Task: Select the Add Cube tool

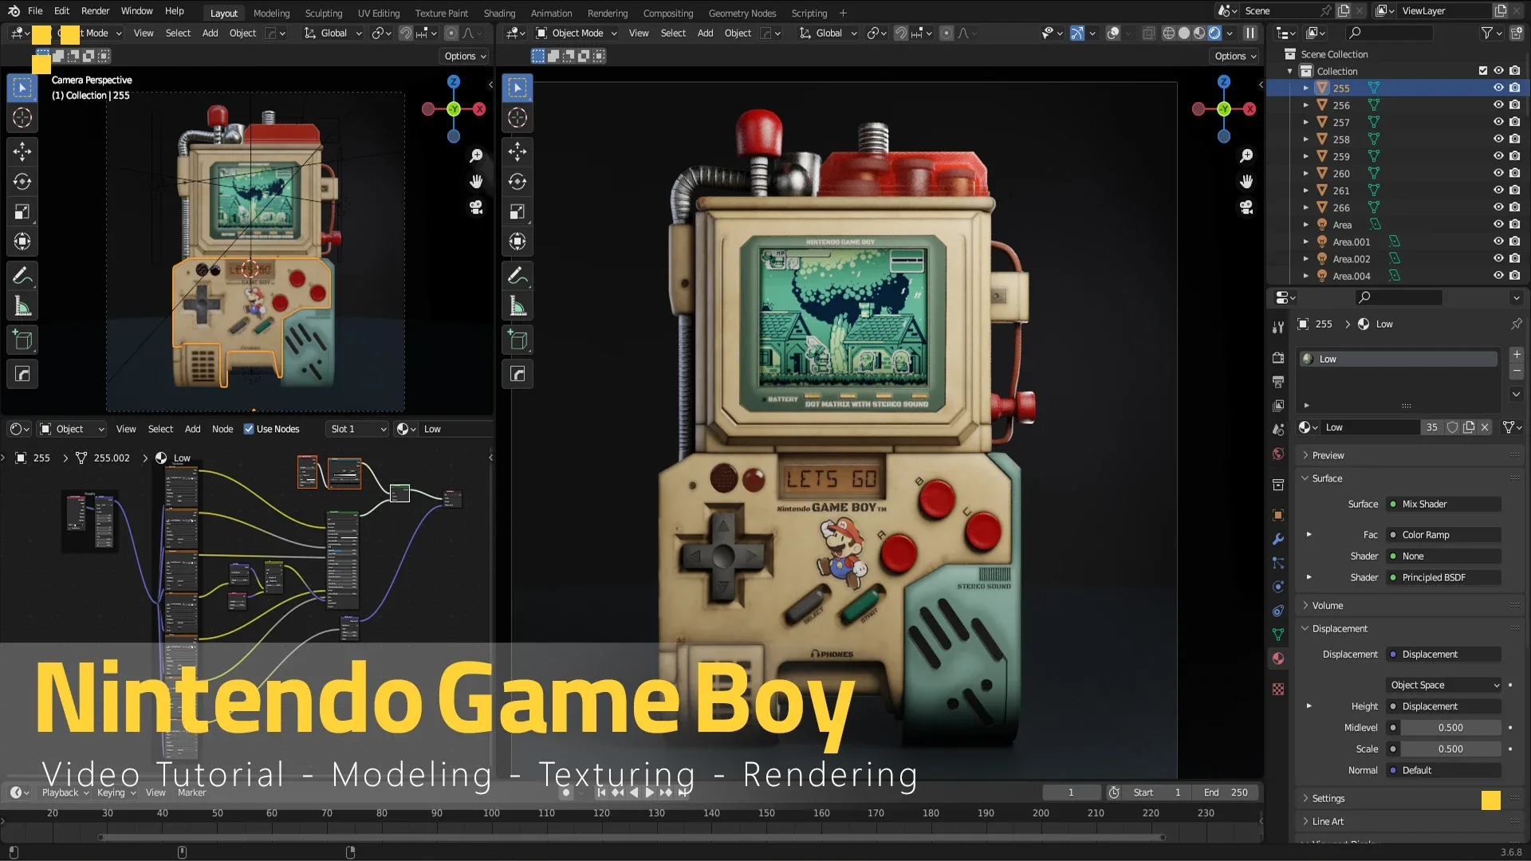Action: pos(22,340)
